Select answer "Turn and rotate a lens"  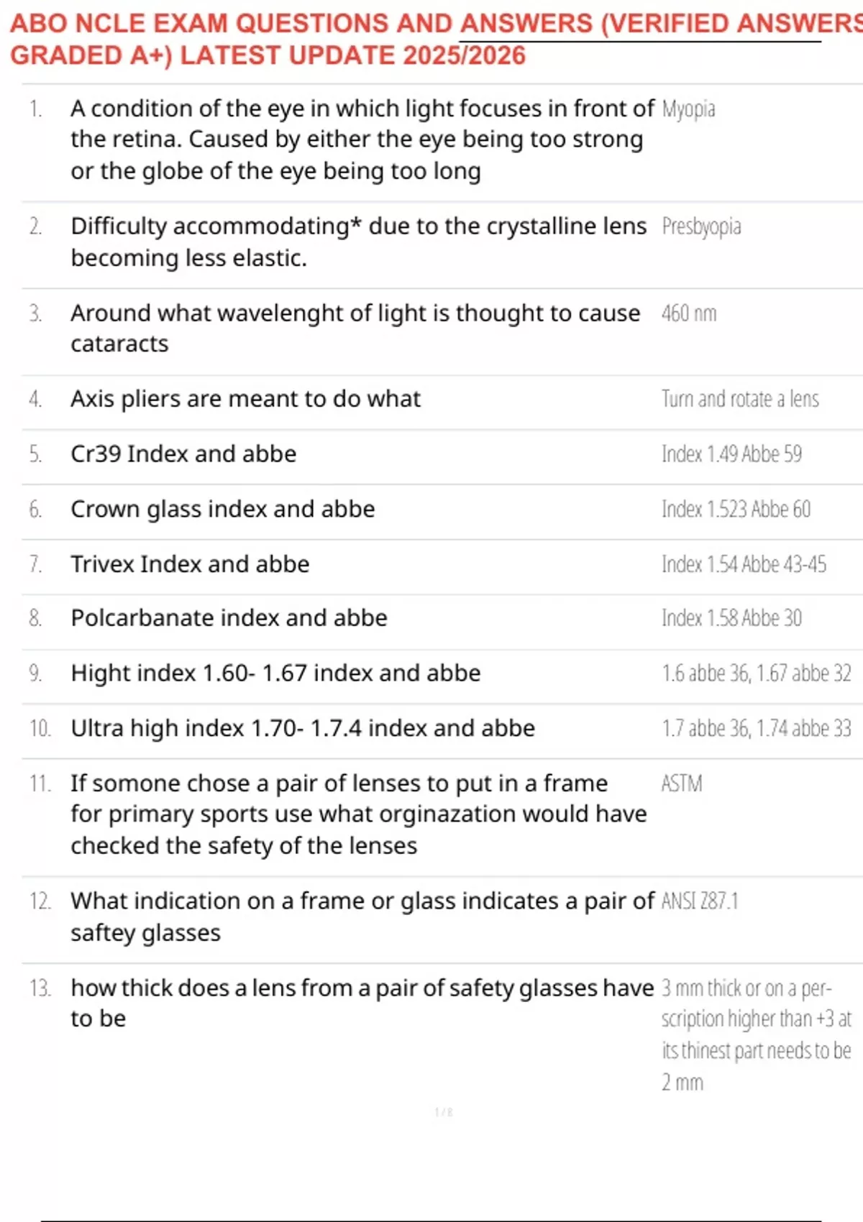pyautogui.click(x=740, y=399)
